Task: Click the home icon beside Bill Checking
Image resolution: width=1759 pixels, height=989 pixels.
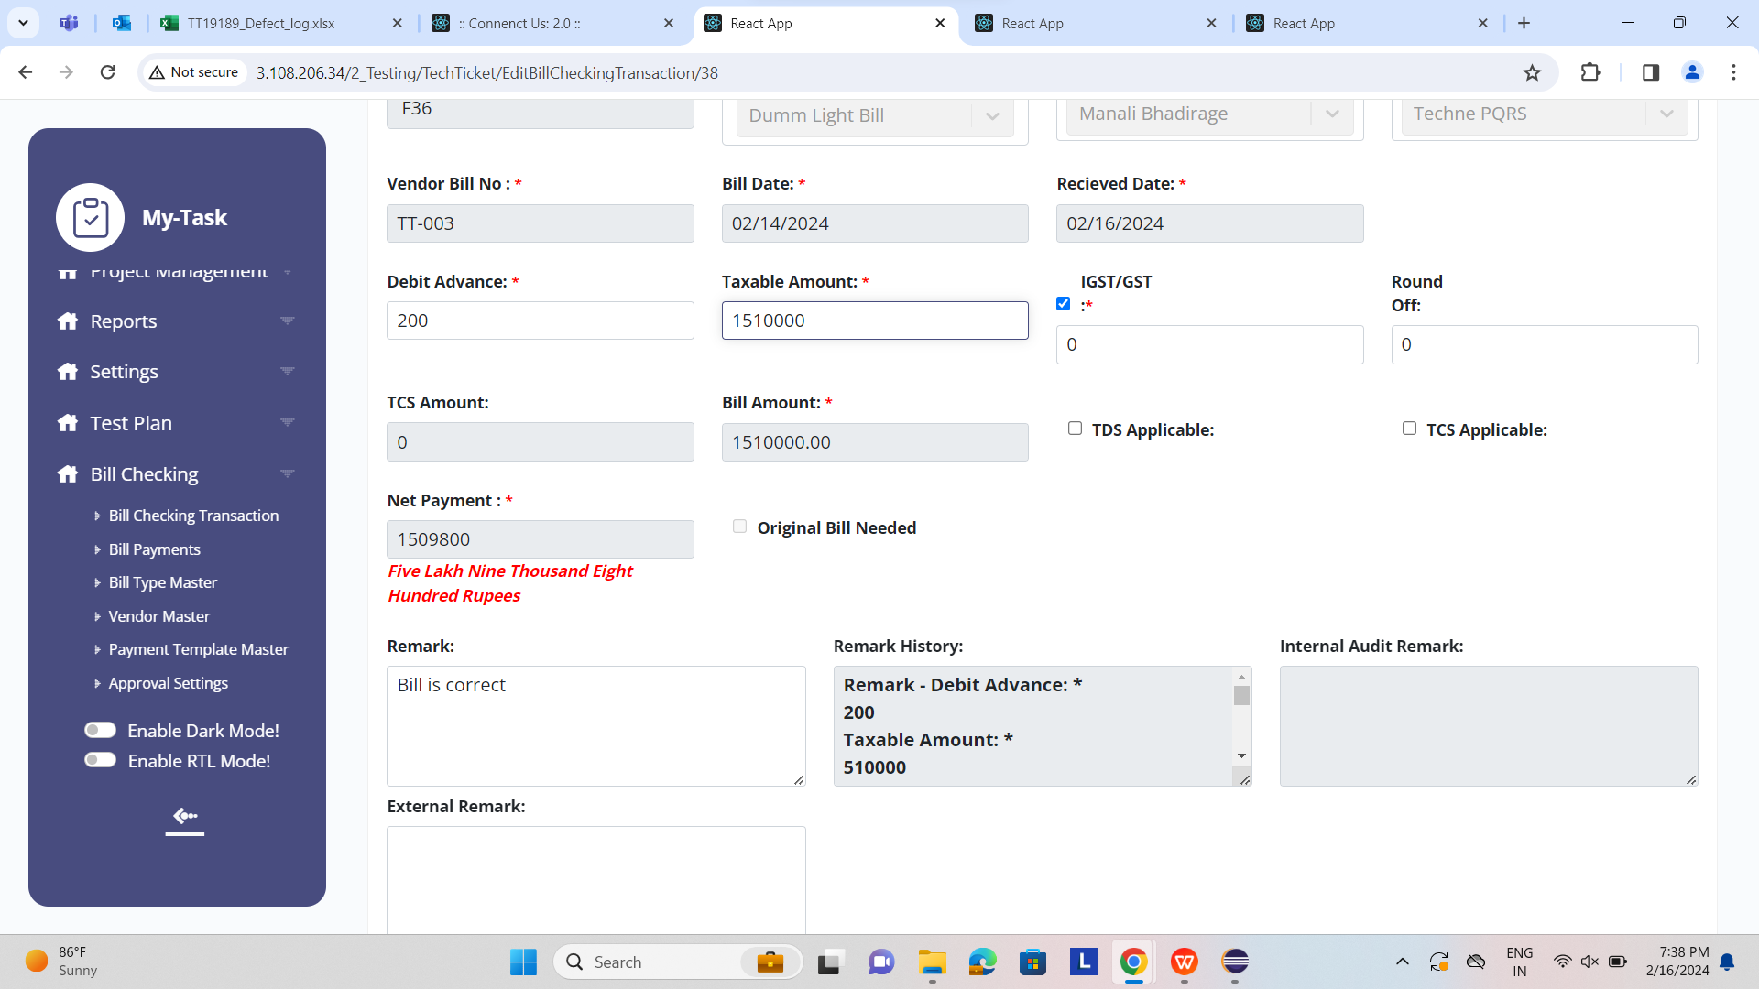Action: pos(68,473)
